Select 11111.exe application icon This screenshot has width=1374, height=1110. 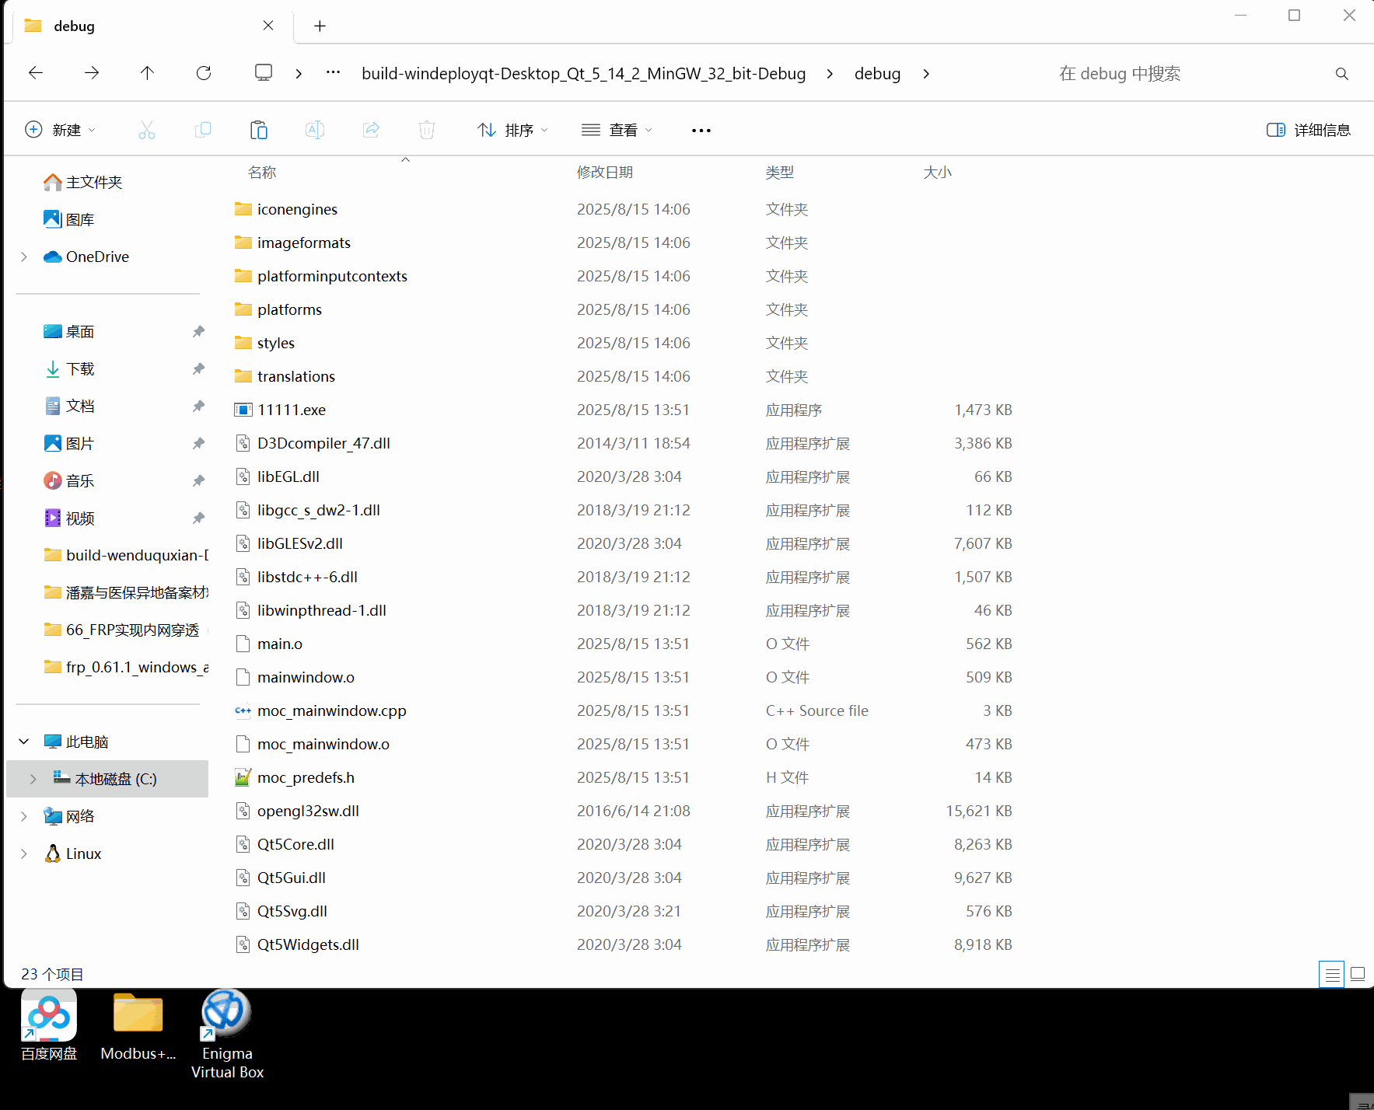pos(243,410)
